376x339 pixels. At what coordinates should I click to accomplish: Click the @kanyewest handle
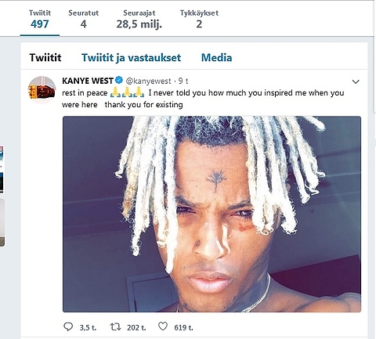[148, 81]
